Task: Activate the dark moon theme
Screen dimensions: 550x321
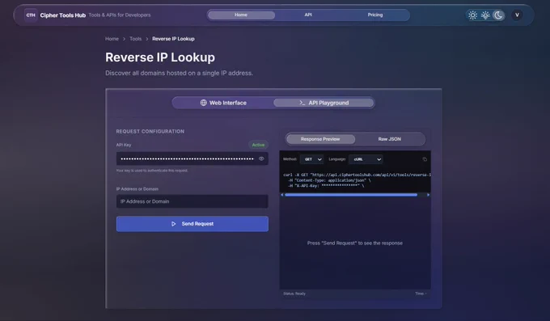Action: coord(498,15)
